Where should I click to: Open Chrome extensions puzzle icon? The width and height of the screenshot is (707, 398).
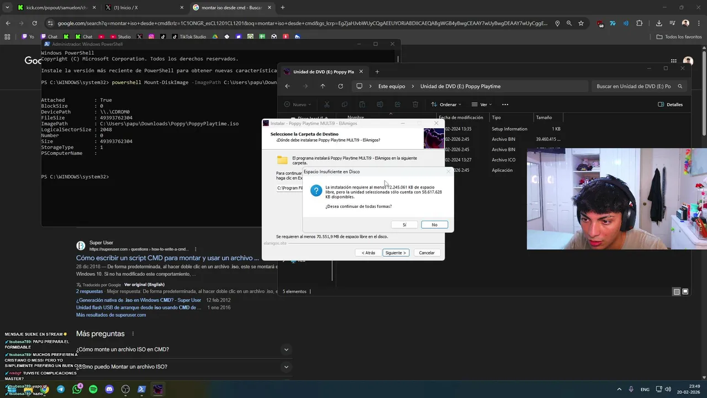[x=640, y=23]
